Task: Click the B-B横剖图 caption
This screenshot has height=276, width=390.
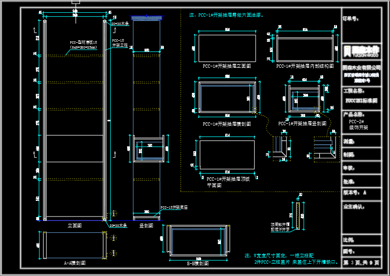Action: tap(198, 263)
